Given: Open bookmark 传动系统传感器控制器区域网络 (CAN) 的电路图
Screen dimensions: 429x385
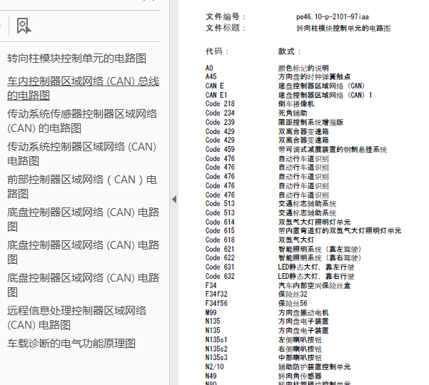Looking at the screenshot, I should tap(82, 121).
